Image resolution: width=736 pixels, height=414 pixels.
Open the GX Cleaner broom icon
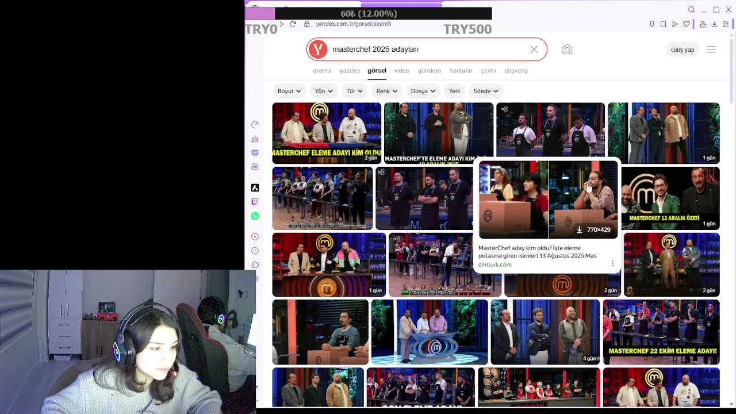pyautogui.click(x=255, y=139)
